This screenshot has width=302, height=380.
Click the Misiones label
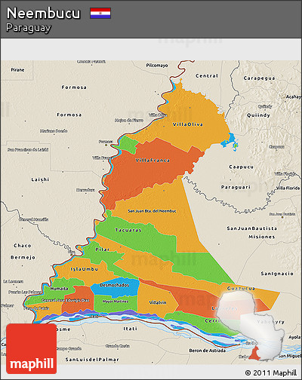(262, 237)
